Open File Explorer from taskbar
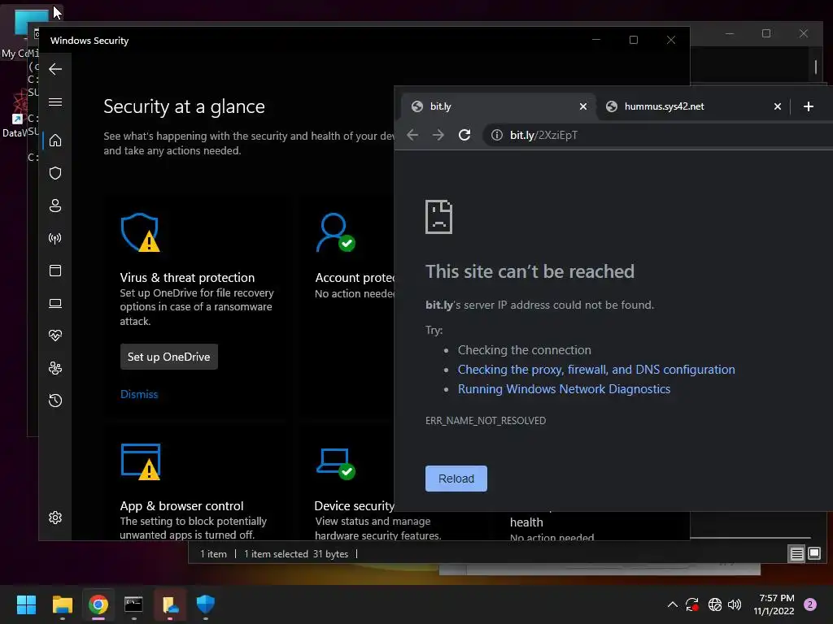Image resolution: width=833 pixels, height=624 pixels. [x=62, y=604]
